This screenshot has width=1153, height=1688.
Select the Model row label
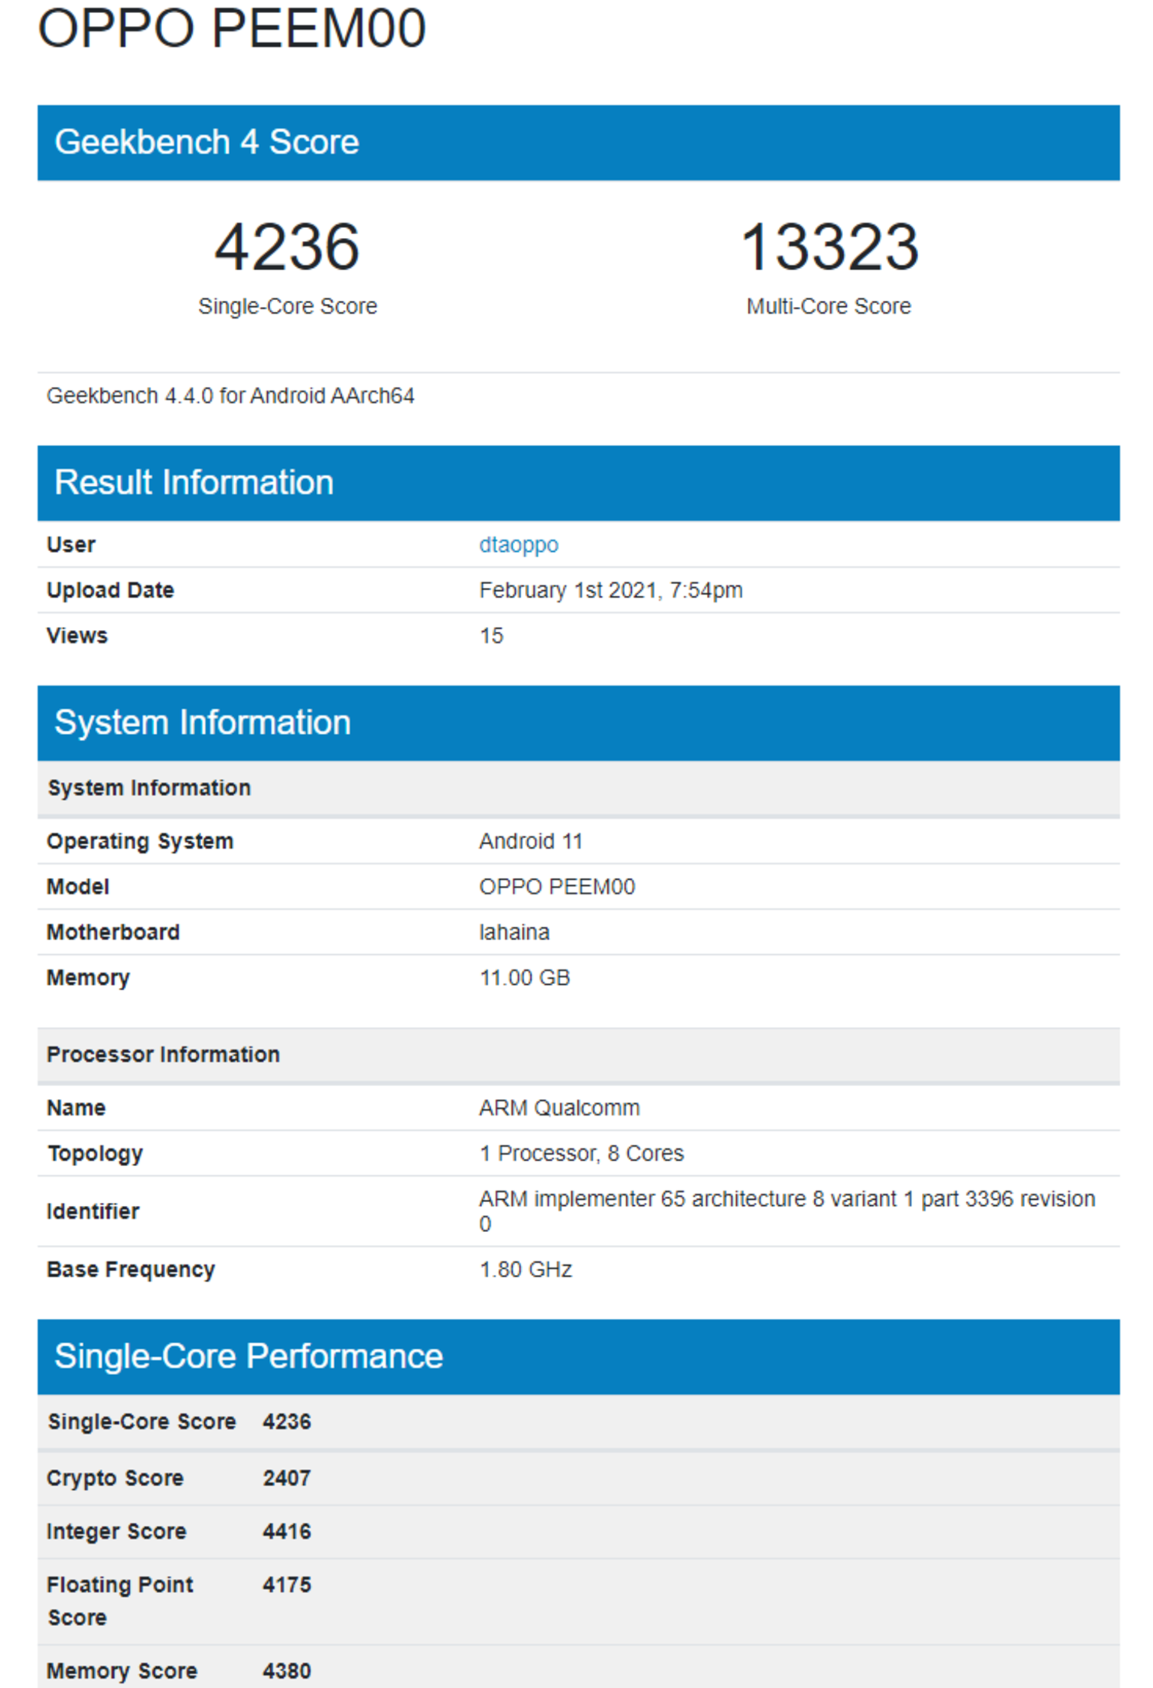click(x=77, y=887)
